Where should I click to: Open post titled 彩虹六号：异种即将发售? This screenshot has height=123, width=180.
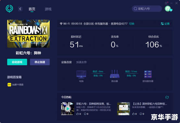94,104
